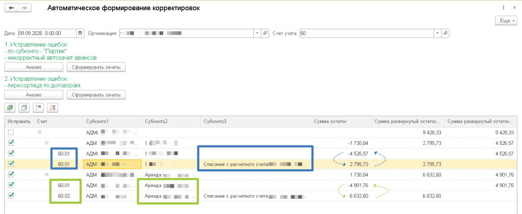Toggle the checkbox in the 9 428,33 row
This screenshot has height=214, width=522.
click(x=11, y=132)
